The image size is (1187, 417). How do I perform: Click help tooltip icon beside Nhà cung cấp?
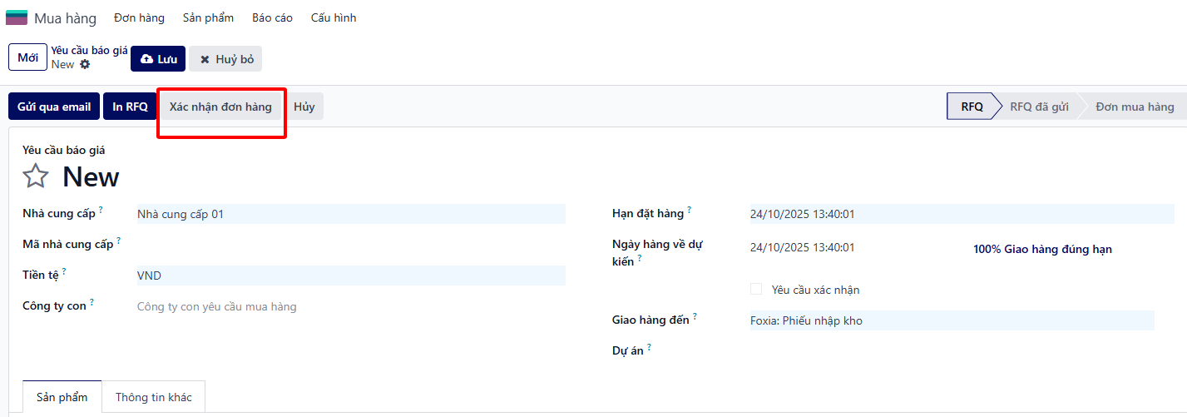tap(101, 211)
